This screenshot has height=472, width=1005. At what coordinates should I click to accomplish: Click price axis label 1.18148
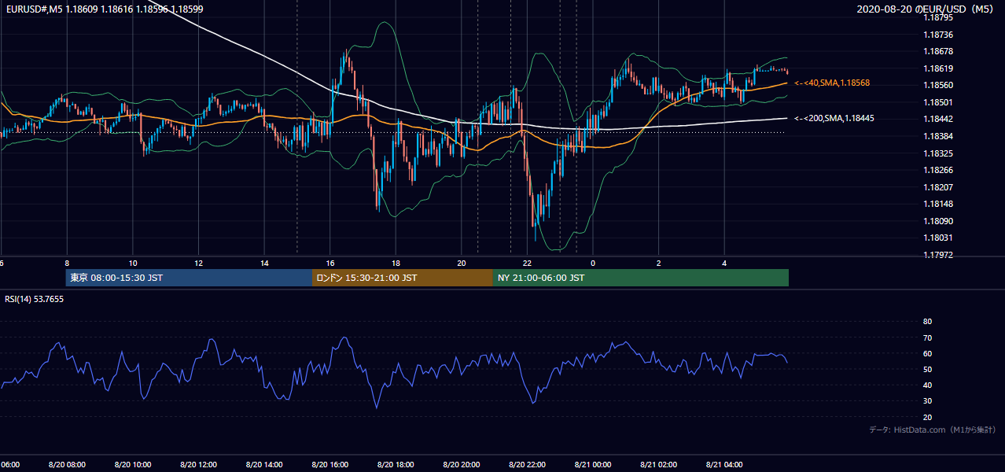[x=938, y=204]
